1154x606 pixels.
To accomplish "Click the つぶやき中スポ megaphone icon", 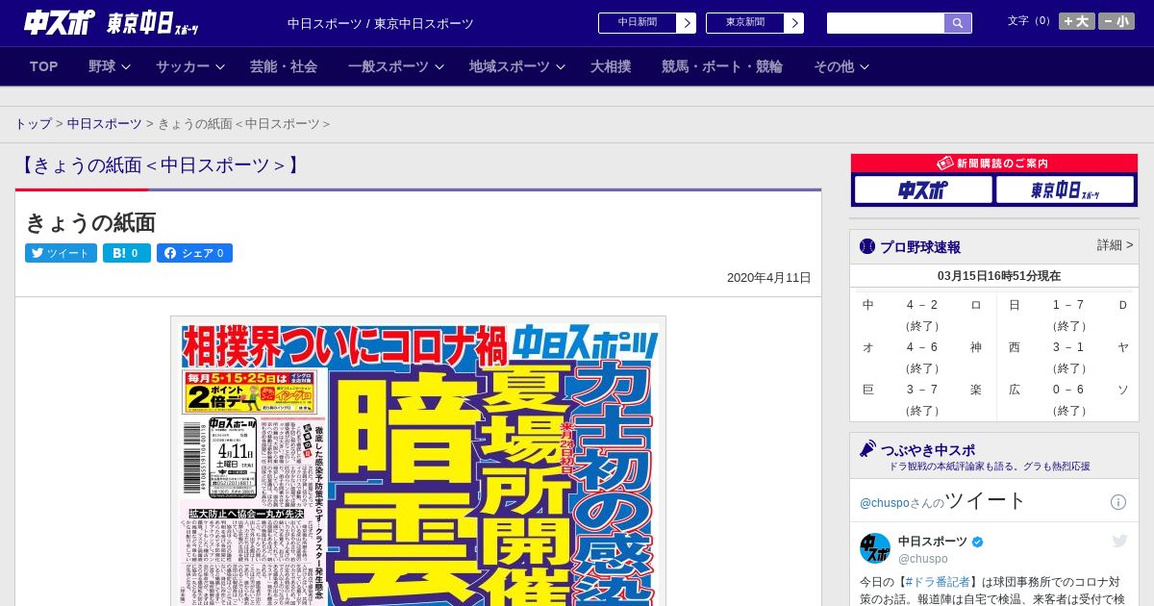I will [x=867, y=449].
